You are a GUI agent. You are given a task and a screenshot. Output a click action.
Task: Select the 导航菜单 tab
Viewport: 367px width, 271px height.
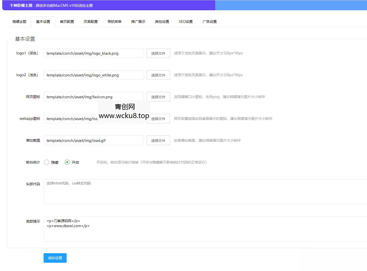coord(114,22)
